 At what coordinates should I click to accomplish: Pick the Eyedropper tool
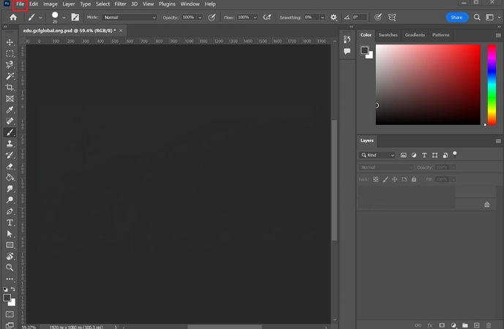click(10, 110)
